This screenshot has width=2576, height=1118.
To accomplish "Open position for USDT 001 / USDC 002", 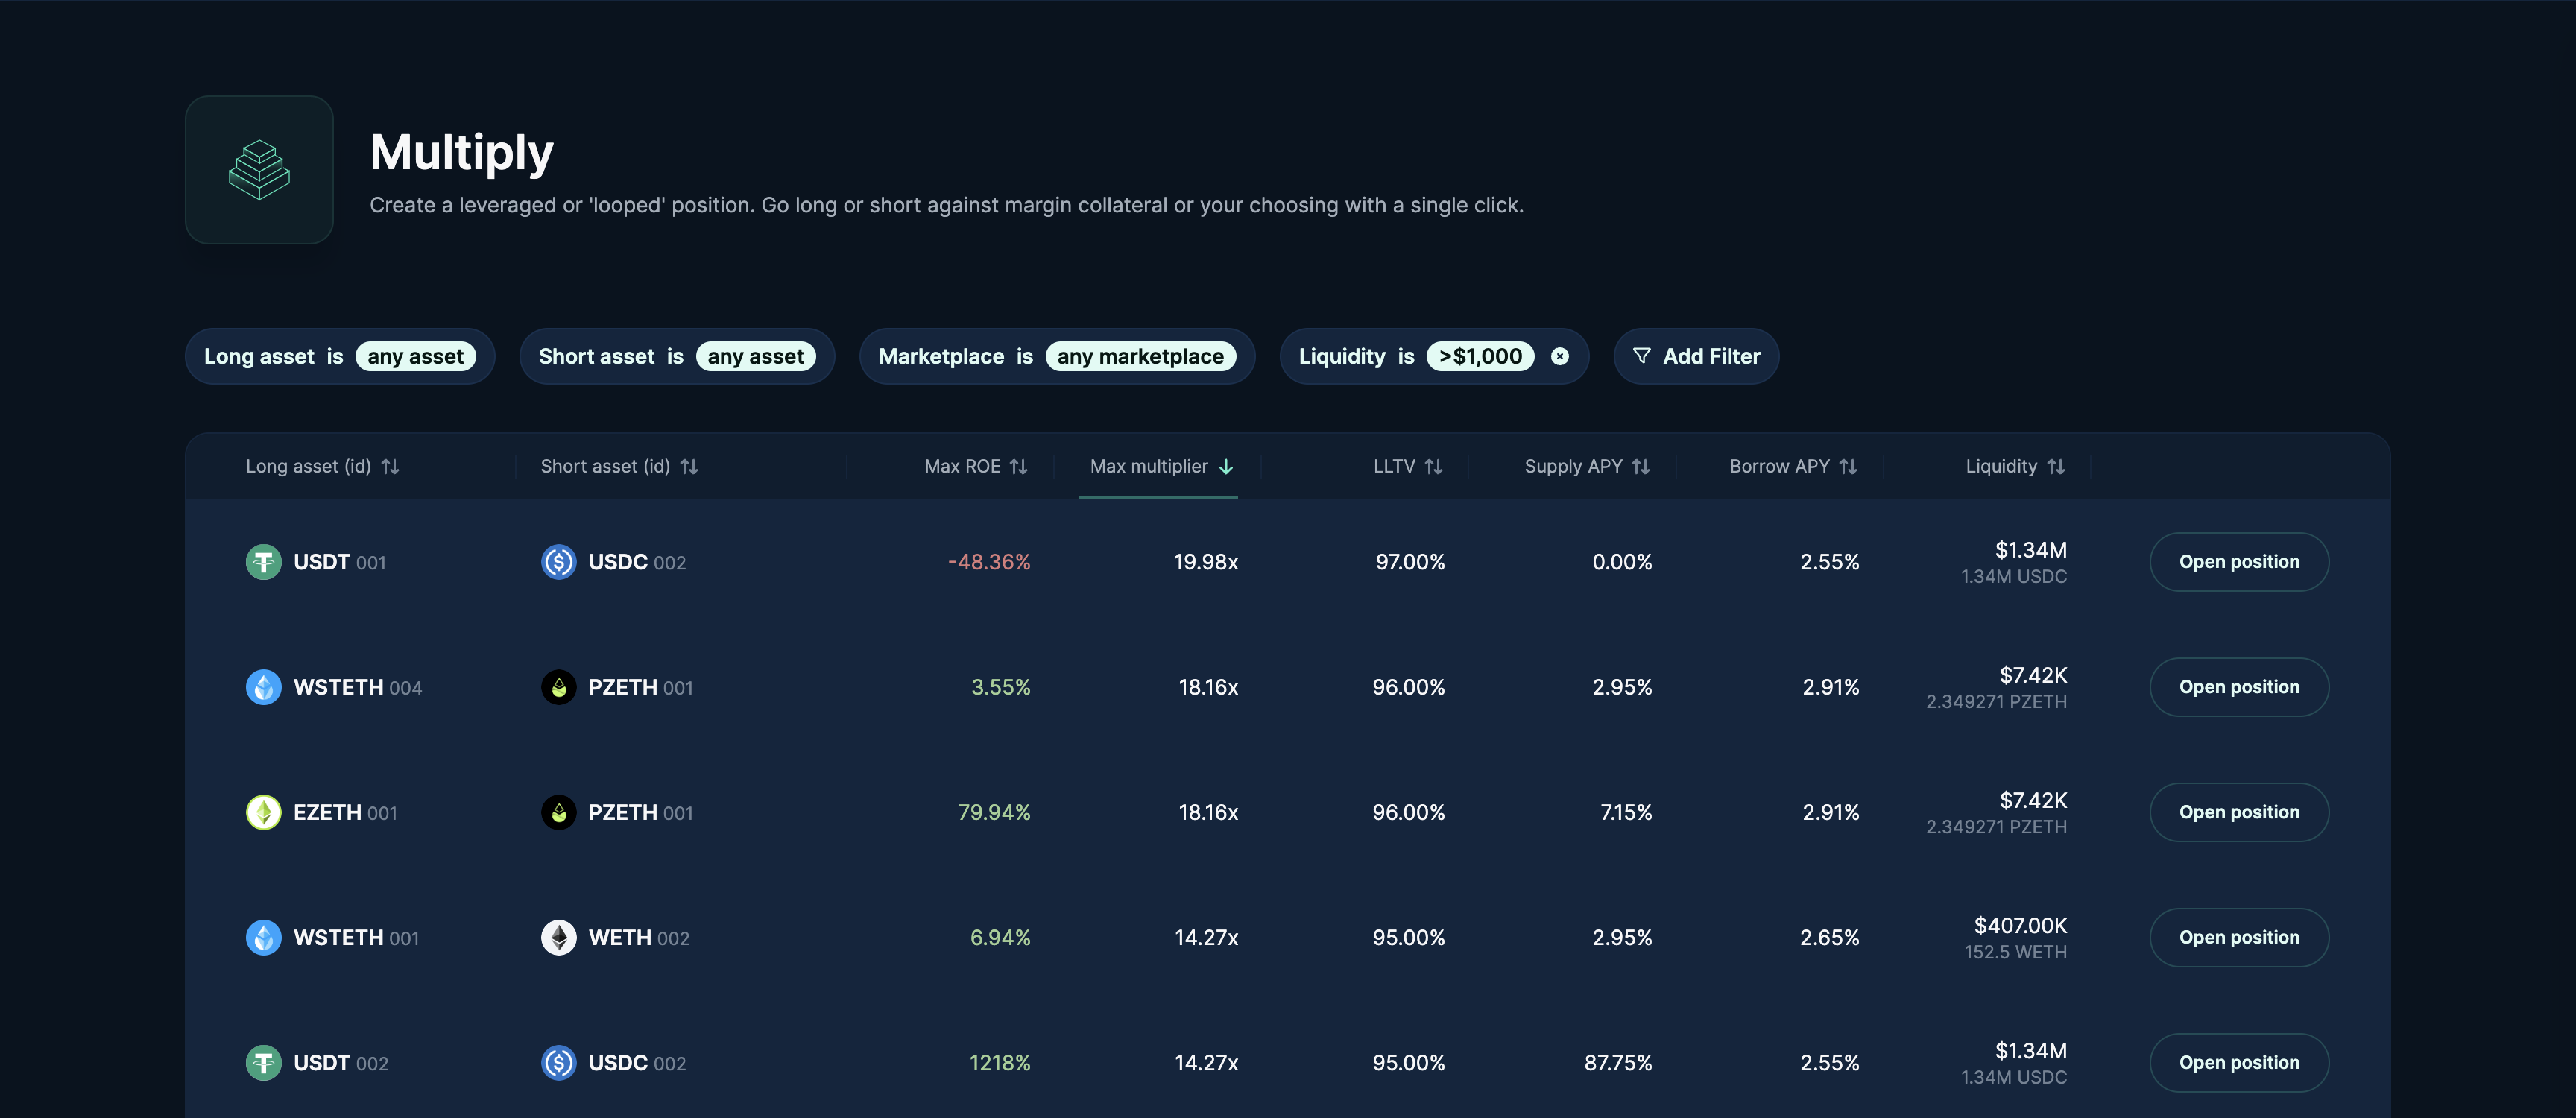I will point(2238,562).
